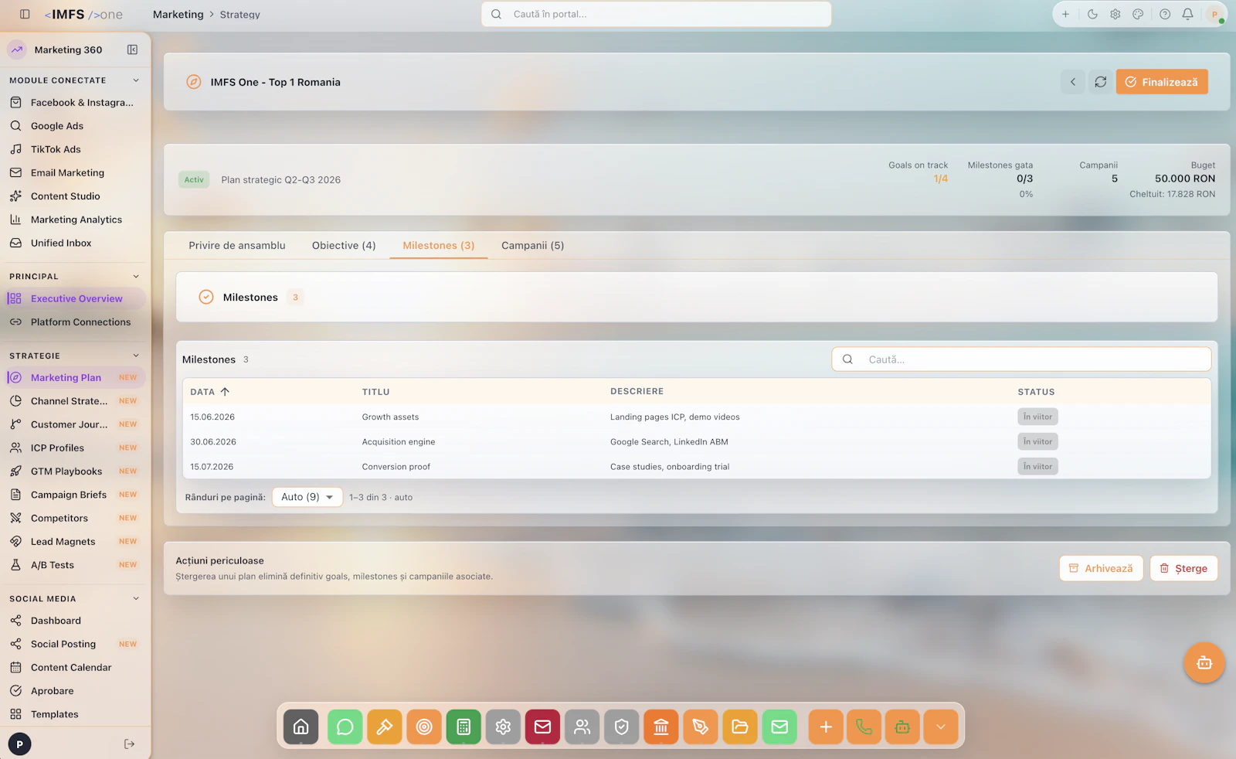Open the green calculator dock icon
This screenshot has height=759, width=1236.
click(463, 727)
